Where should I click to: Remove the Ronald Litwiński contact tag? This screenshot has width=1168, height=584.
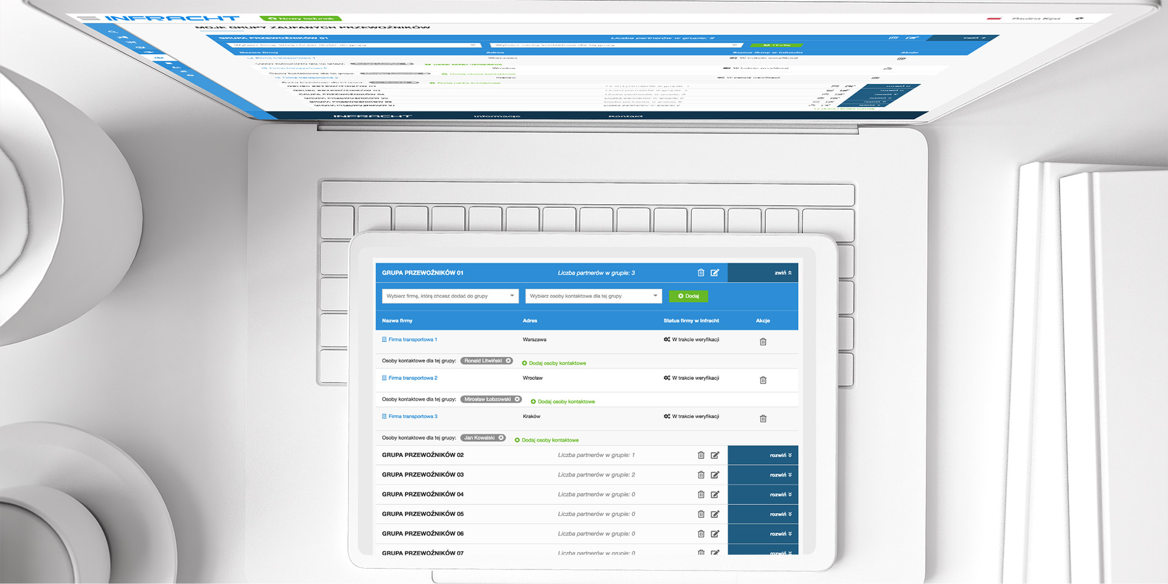coord(509,361)
